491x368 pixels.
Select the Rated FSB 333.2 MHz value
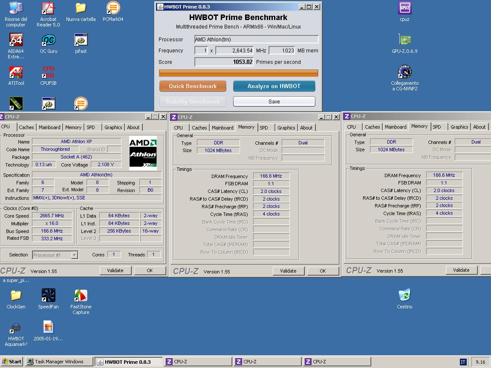[x=52, y=239]
